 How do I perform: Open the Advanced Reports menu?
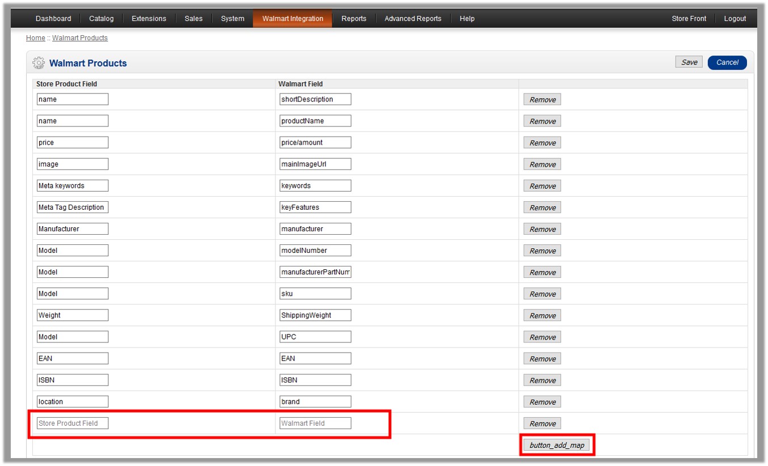[x=413, y=19]
